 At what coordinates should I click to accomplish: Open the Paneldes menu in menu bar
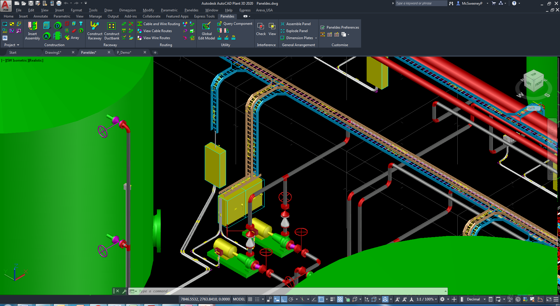point(191,10)
